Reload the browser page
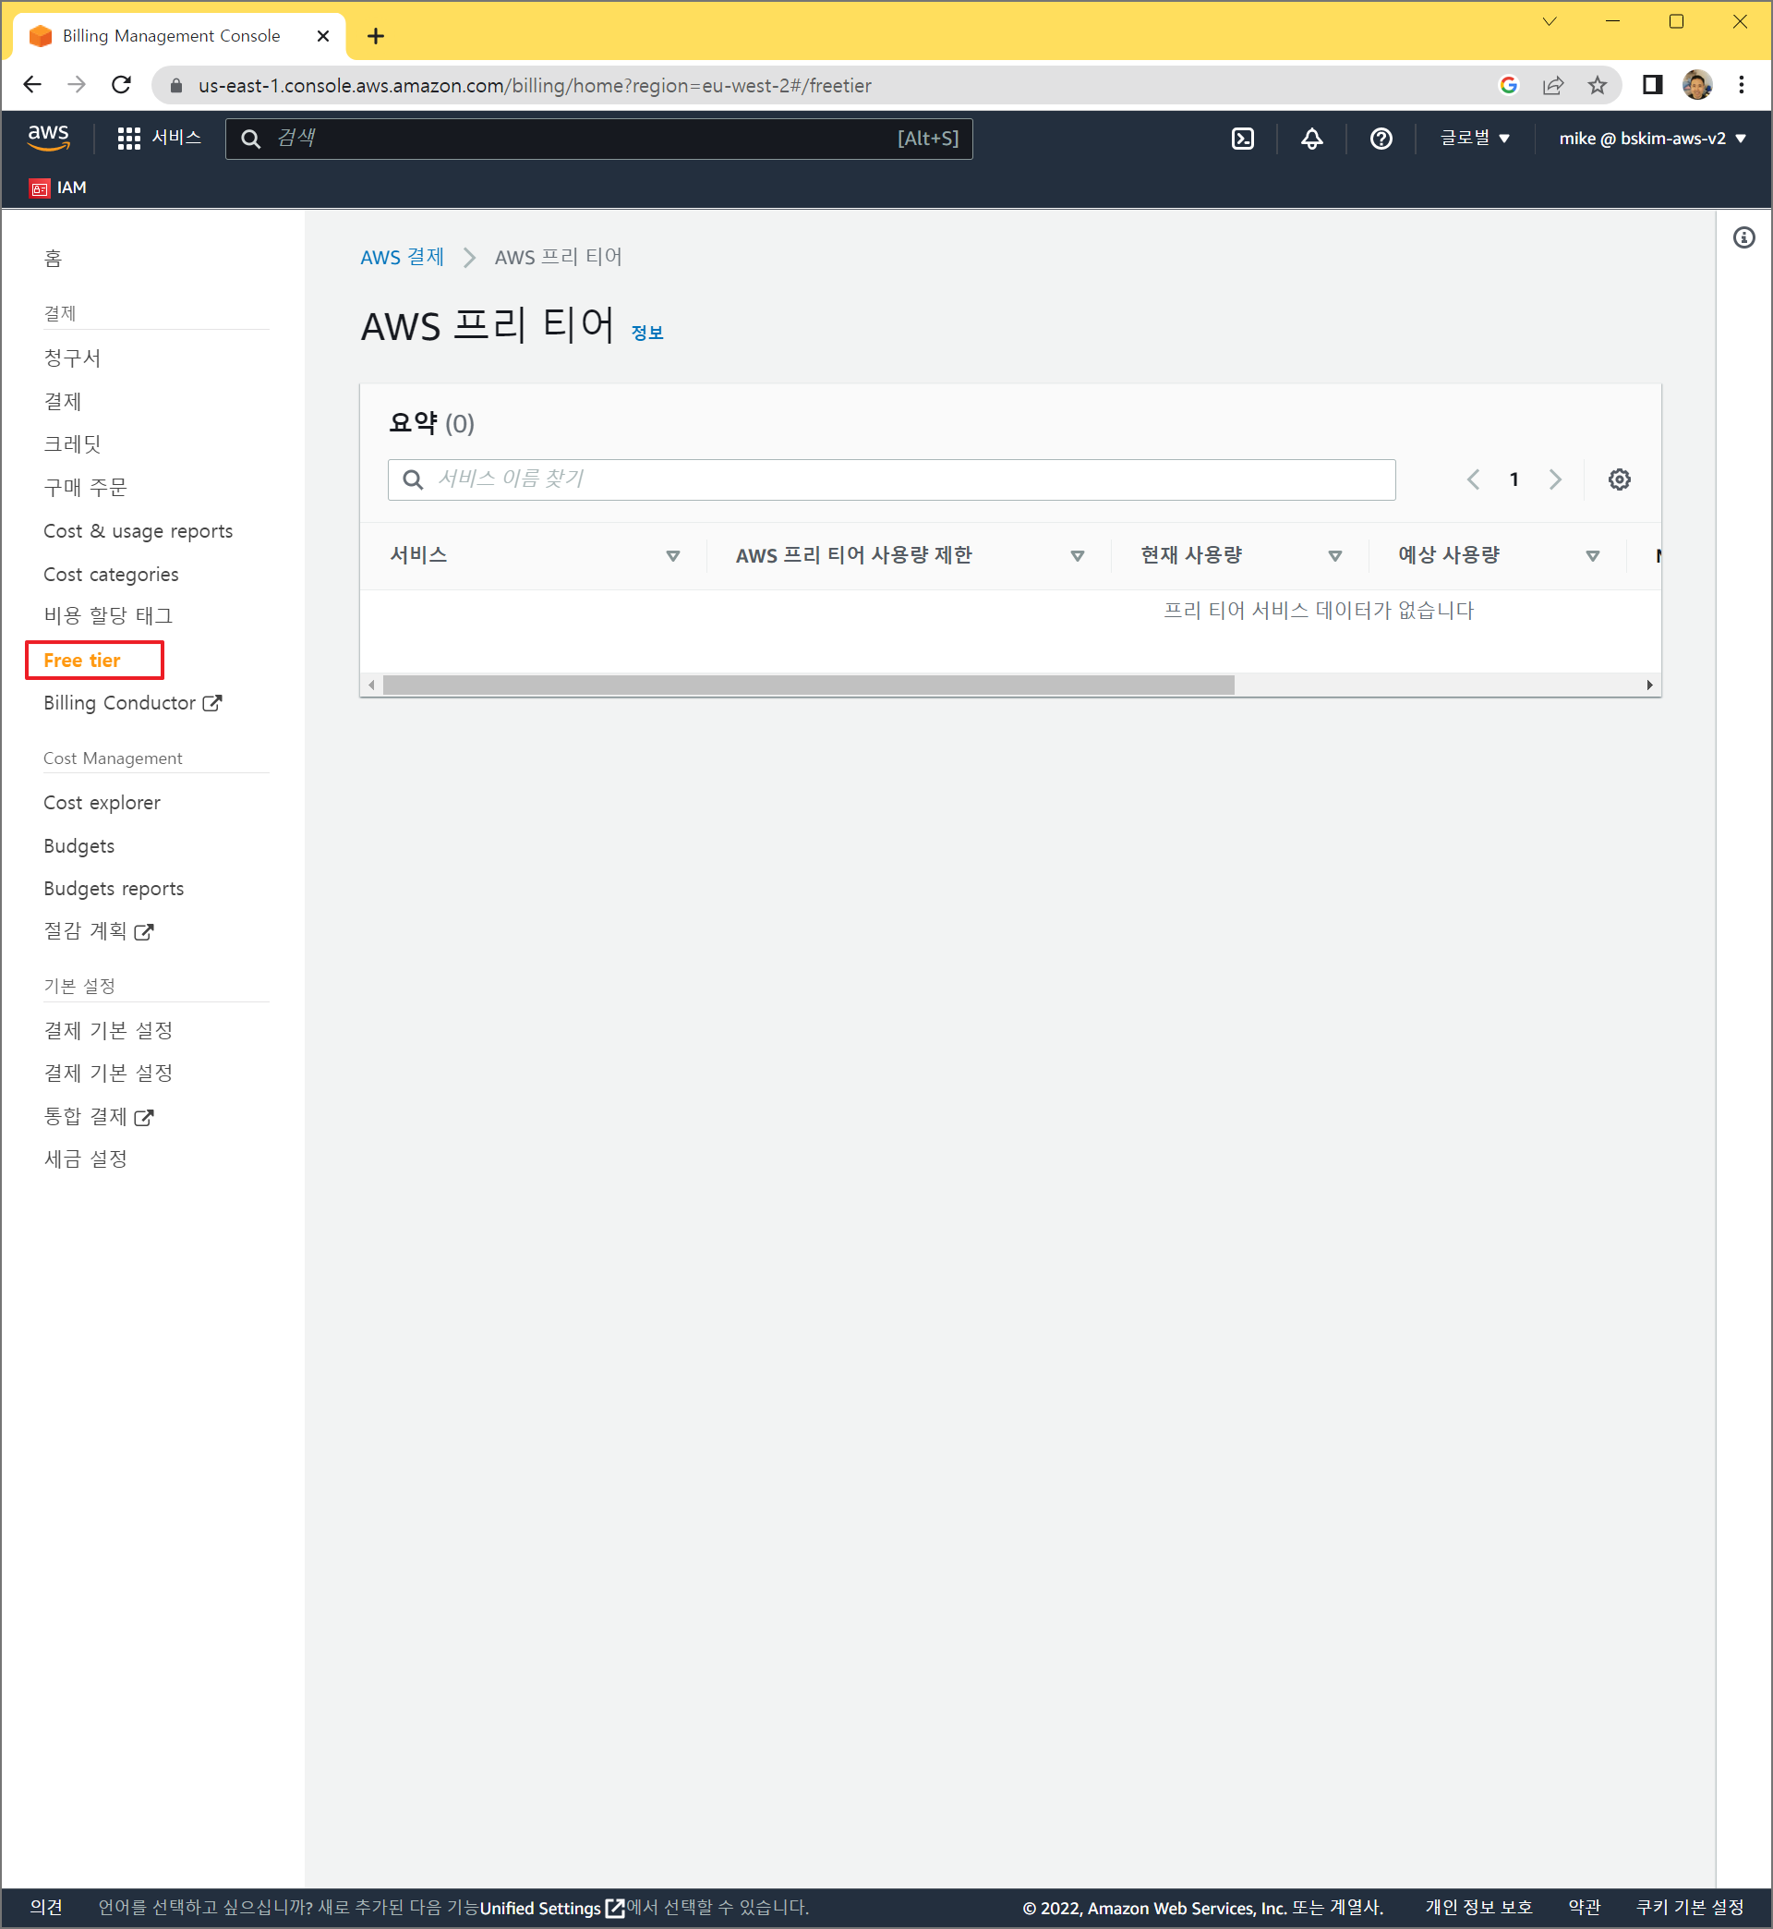1773x1929 pixels. point(121,84)
